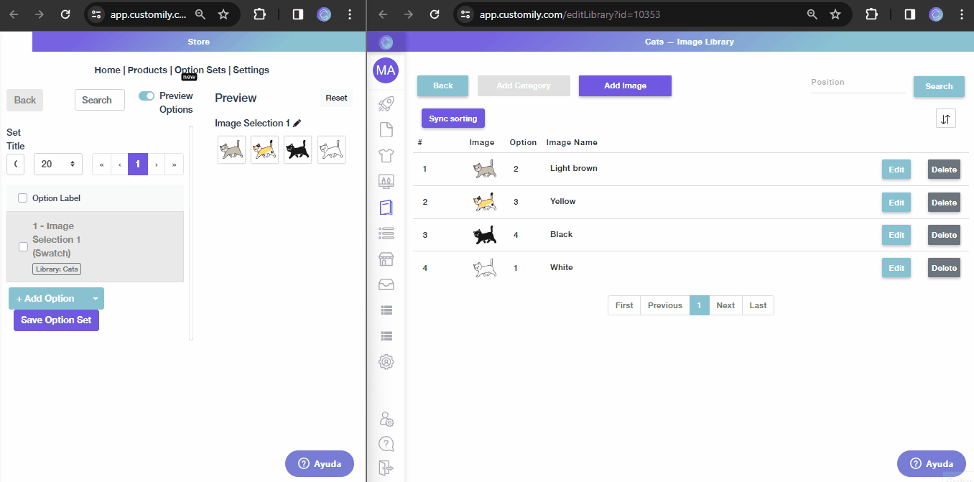Viewport: 974px width, 482px height.
Task: Click Edit for the Yellow image
Action: [x=896, y=203]
